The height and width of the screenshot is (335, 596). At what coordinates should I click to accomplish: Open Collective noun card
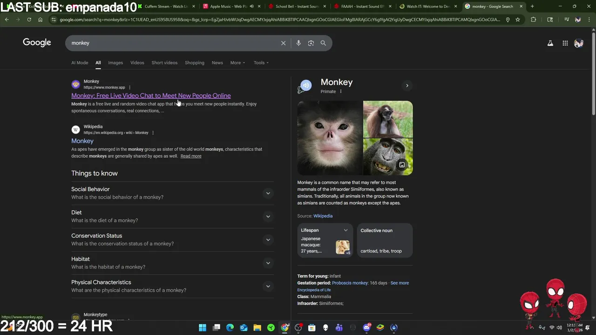pyautogui.click(x=385, y=241)
